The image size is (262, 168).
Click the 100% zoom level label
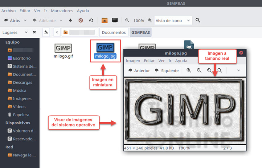(x=138, y=21)
